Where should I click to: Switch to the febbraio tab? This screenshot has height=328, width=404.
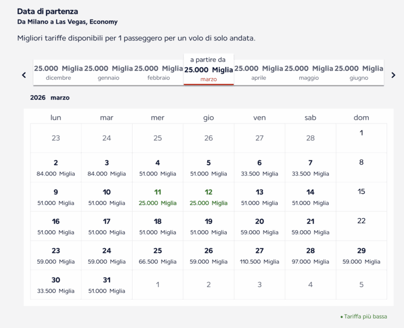[x=158, y=73]
